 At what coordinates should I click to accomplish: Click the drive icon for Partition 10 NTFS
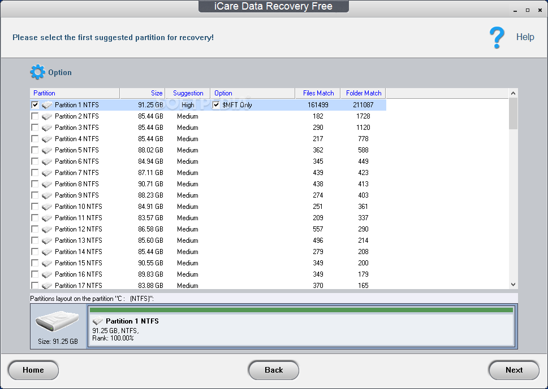click(47, 207)
